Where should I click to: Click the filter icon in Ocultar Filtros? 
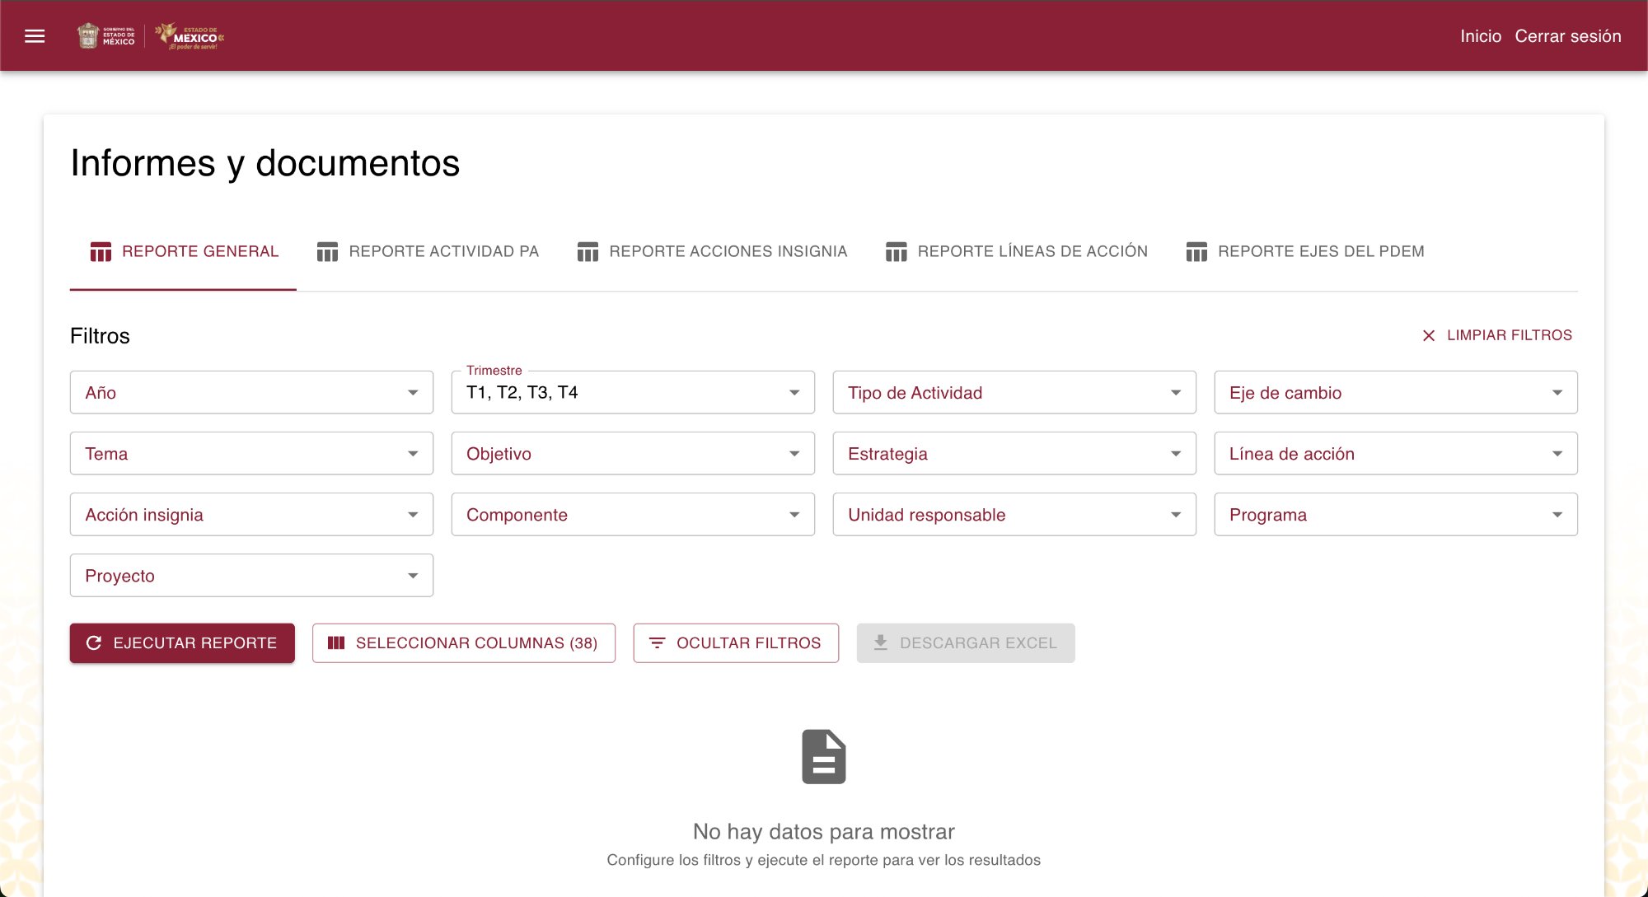click(657, 643)
